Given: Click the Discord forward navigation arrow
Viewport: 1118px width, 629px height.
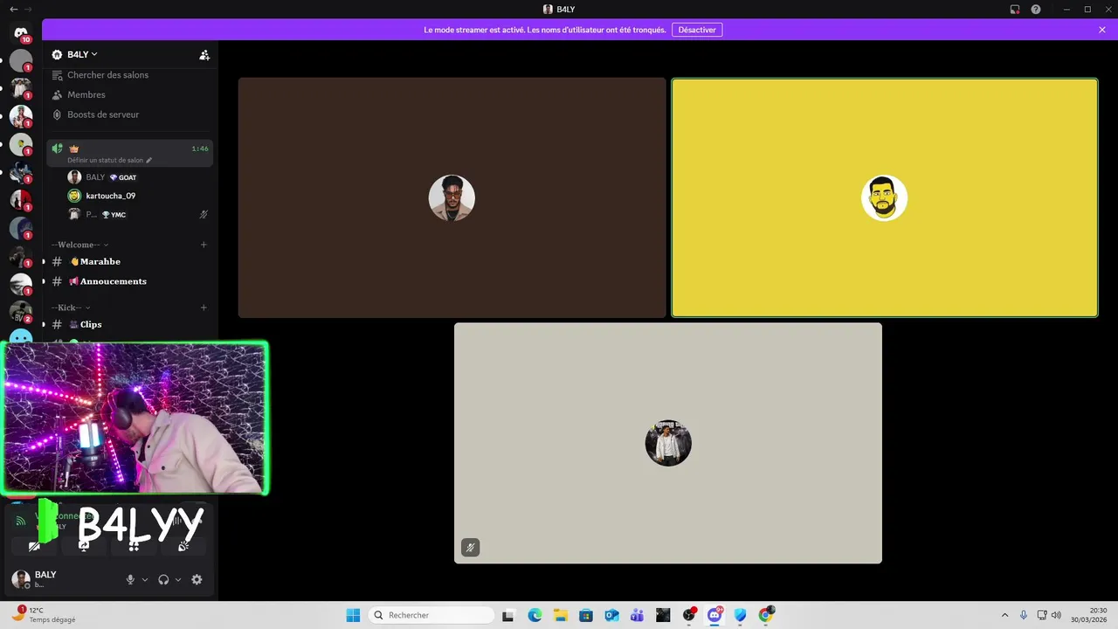Looking at the screenshot, I should click(x=27, y=9).
